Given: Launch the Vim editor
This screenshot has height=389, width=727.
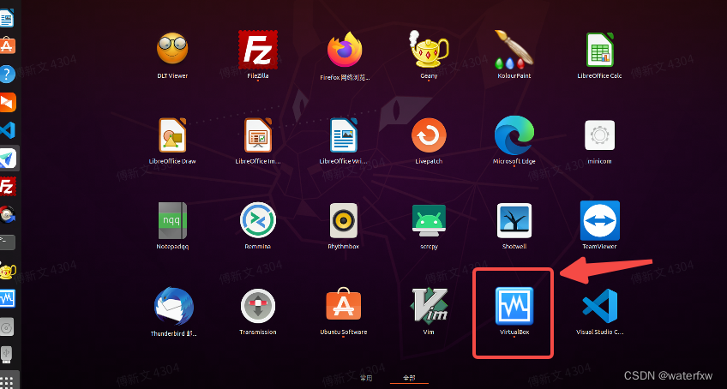Looking at the screenshot, I should pos(429,306).
